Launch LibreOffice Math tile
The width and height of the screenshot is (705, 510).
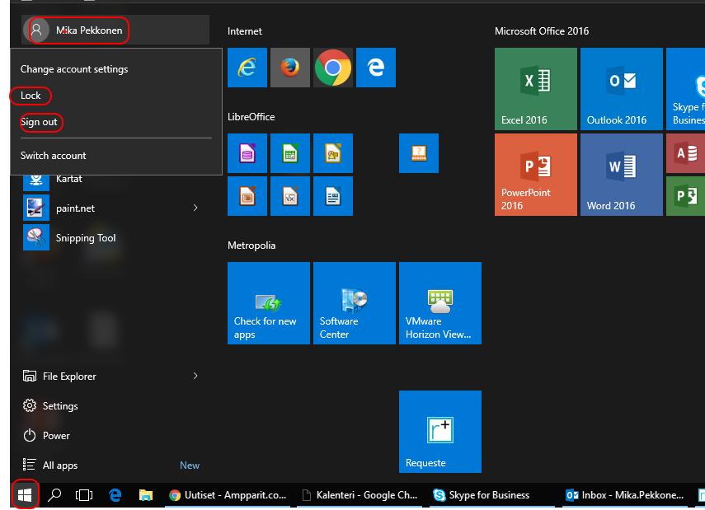coord(290,196)
